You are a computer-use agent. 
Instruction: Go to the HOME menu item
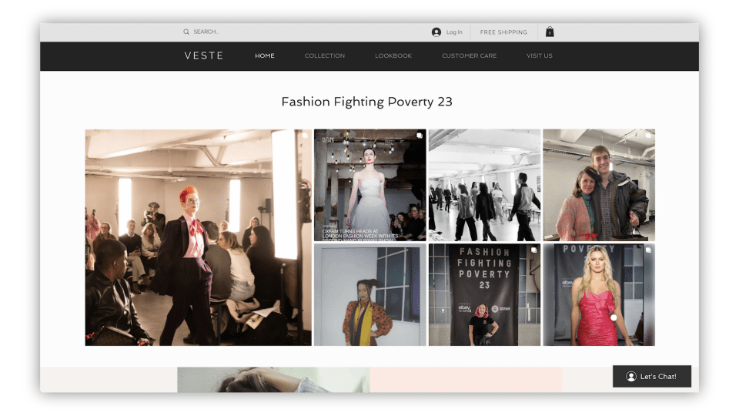click(x=265, y=56)
